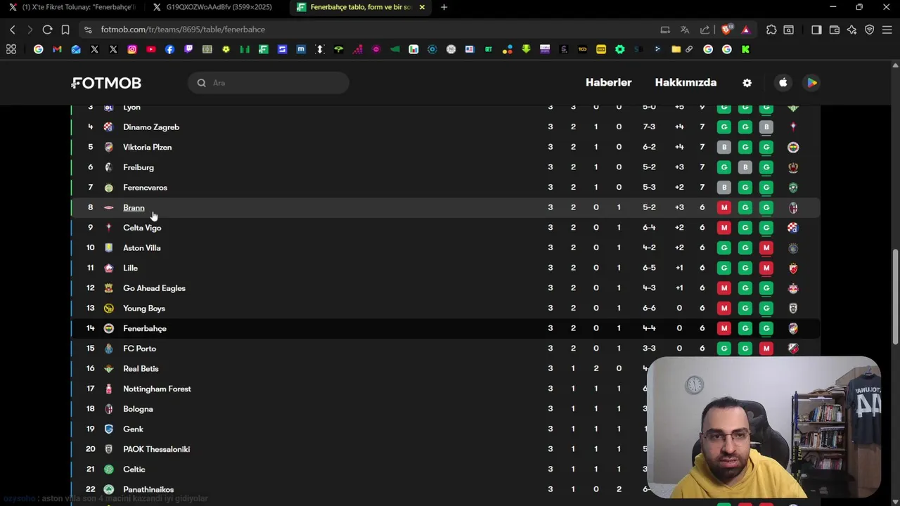Image resolution: width=900 pixels, height=506 pixels.
Task: Open the Gmail bookmark
Action: click(57, 49)
